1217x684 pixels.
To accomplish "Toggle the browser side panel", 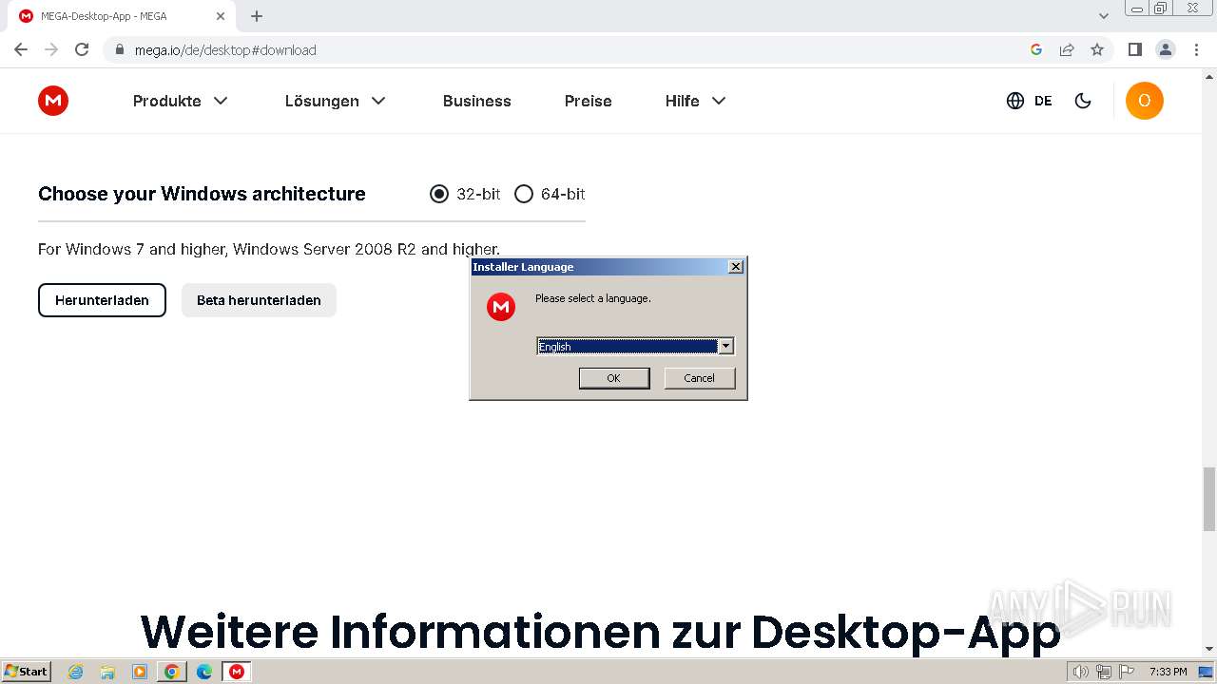I will tap(1135, 49).
